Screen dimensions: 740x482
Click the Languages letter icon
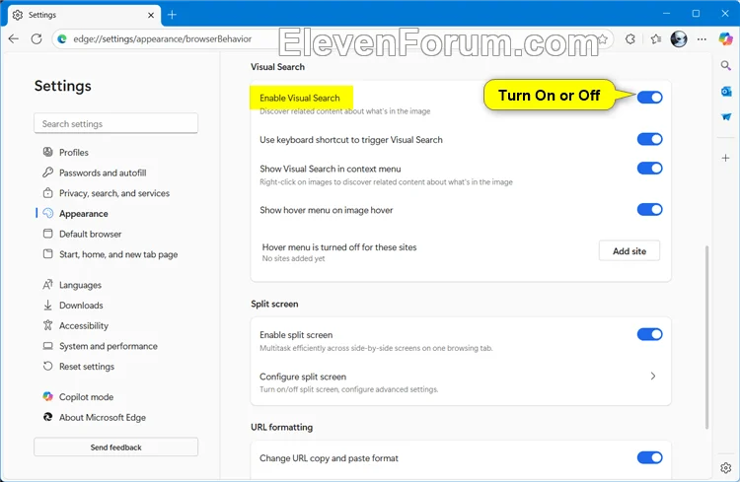pyautogui.click(x=47, y=285)
